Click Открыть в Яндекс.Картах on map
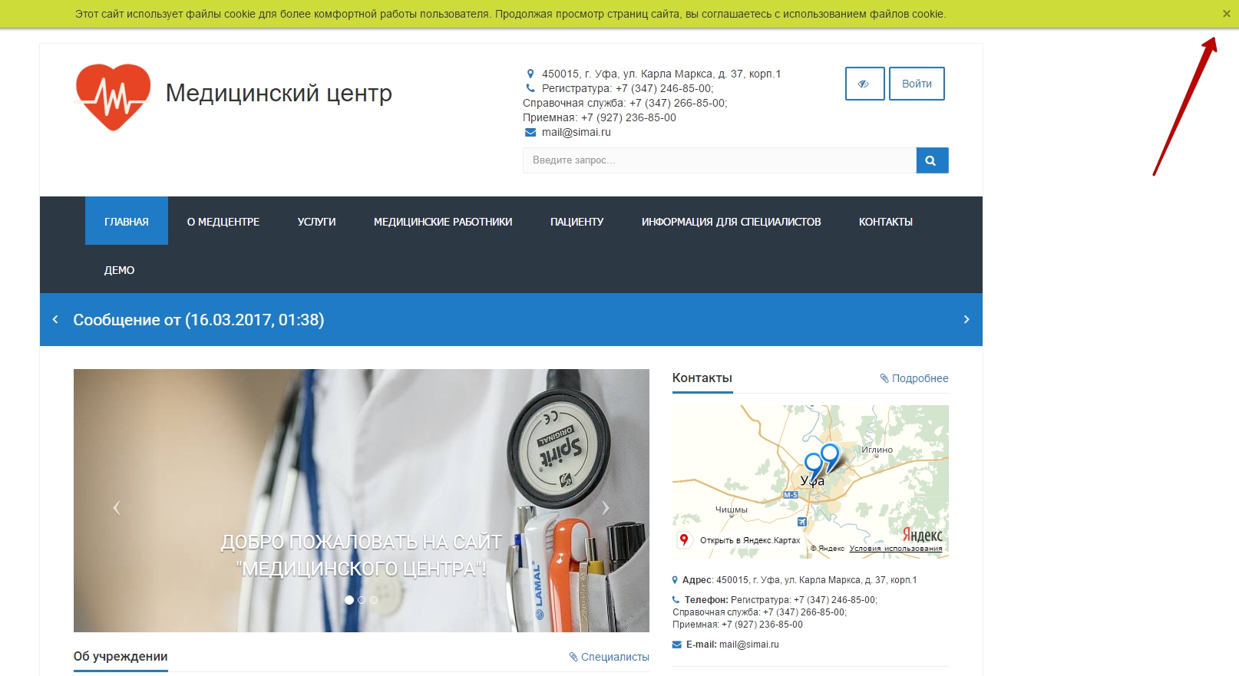The width and height of the screenshot is (1239, 676). point(748,540)
